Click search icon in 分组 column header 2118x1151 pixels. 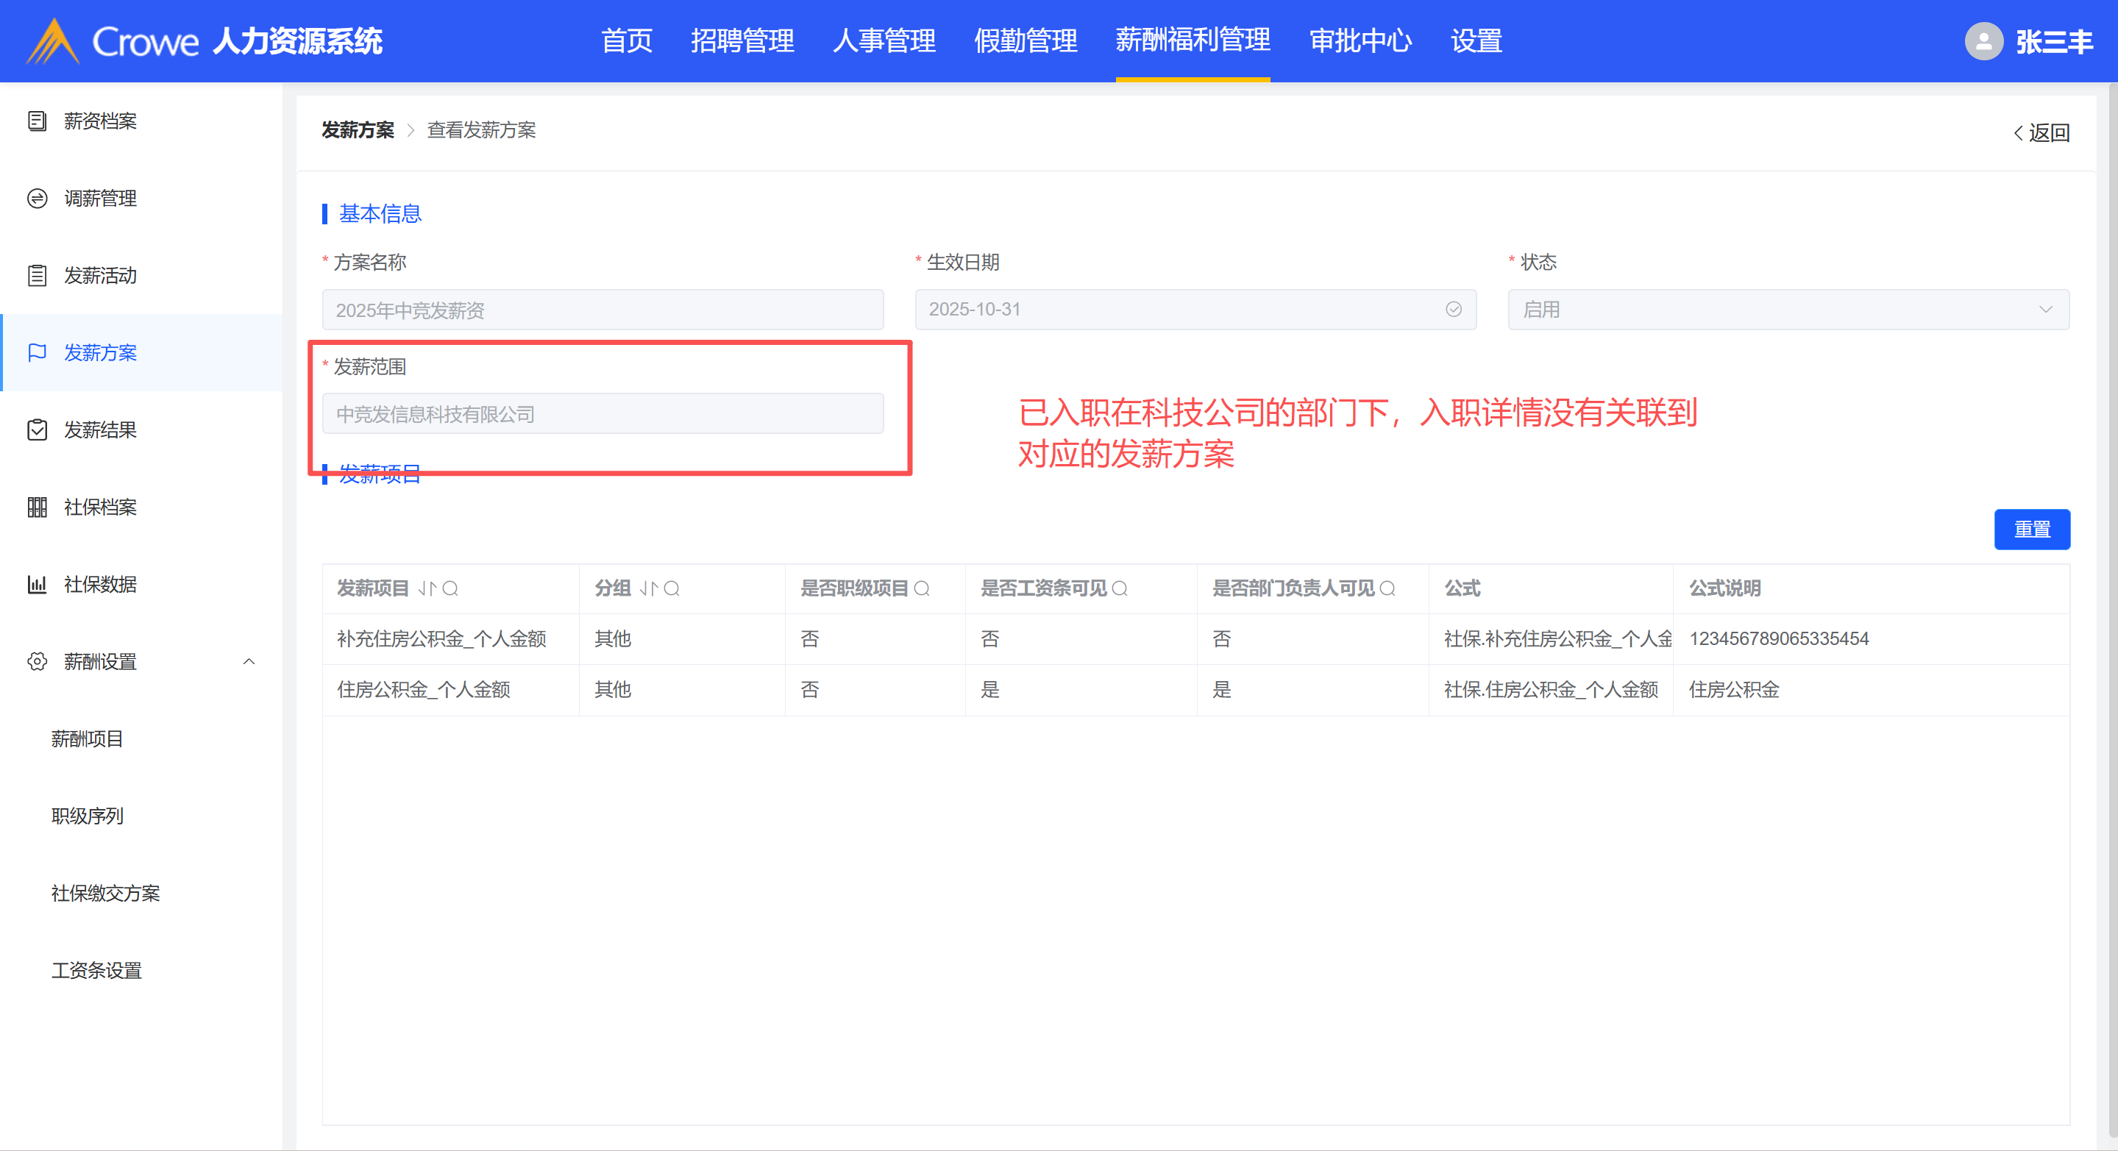pyautogui.click(x=672, y=588)
